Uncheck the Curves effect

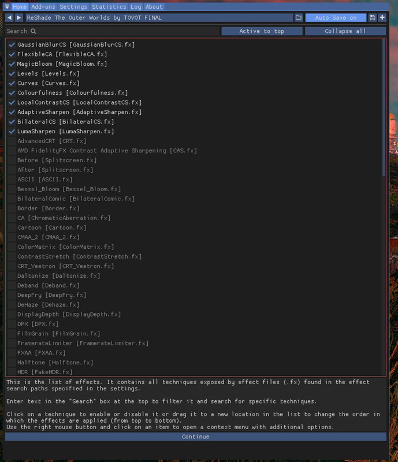tap(12, 83)
